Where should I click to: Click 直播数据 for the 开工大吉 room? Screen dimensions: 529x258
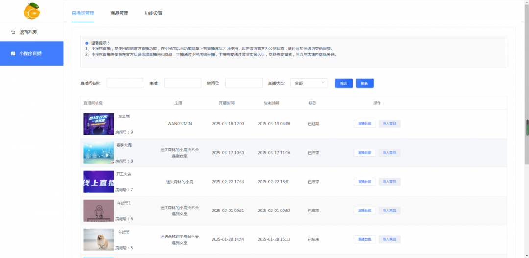click(x=364, y=182)
